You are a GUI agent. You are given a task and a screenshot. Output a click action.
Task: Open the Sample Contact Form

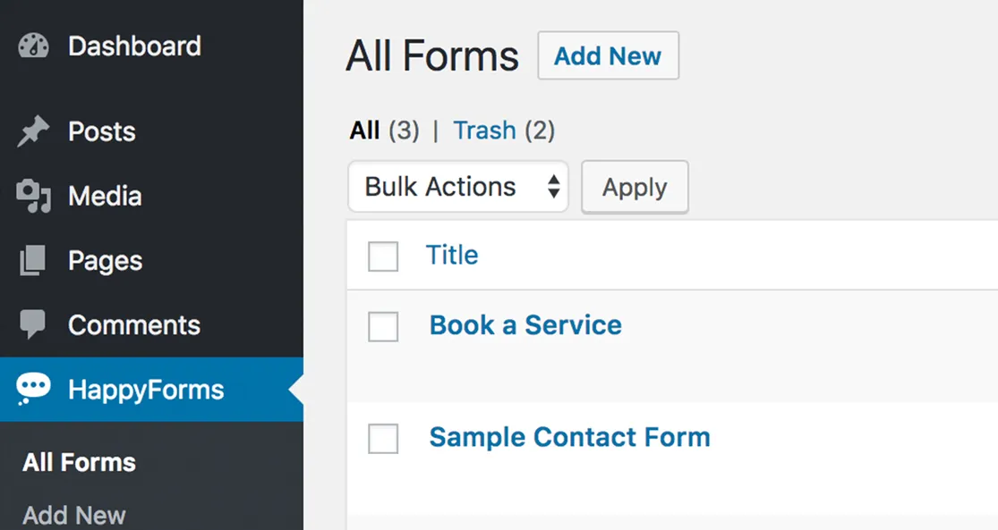tap(570, 437)
